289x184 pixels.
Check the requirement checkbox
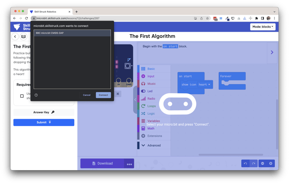(x=22, y=96)
